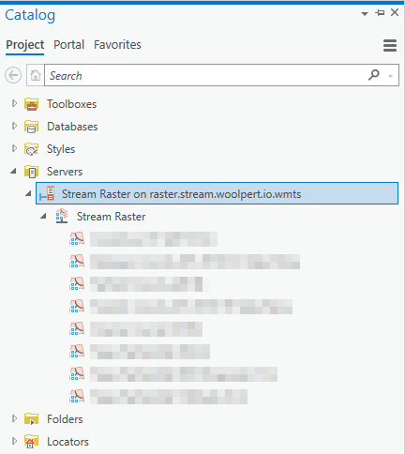Collapse the Servers node
Screen dimensions: 405x454
point(13,171)
